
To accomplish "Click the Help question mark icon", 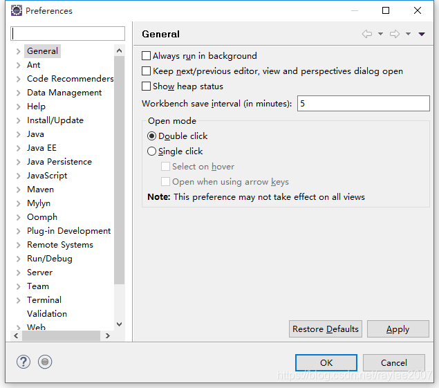I will coord(24,362).
